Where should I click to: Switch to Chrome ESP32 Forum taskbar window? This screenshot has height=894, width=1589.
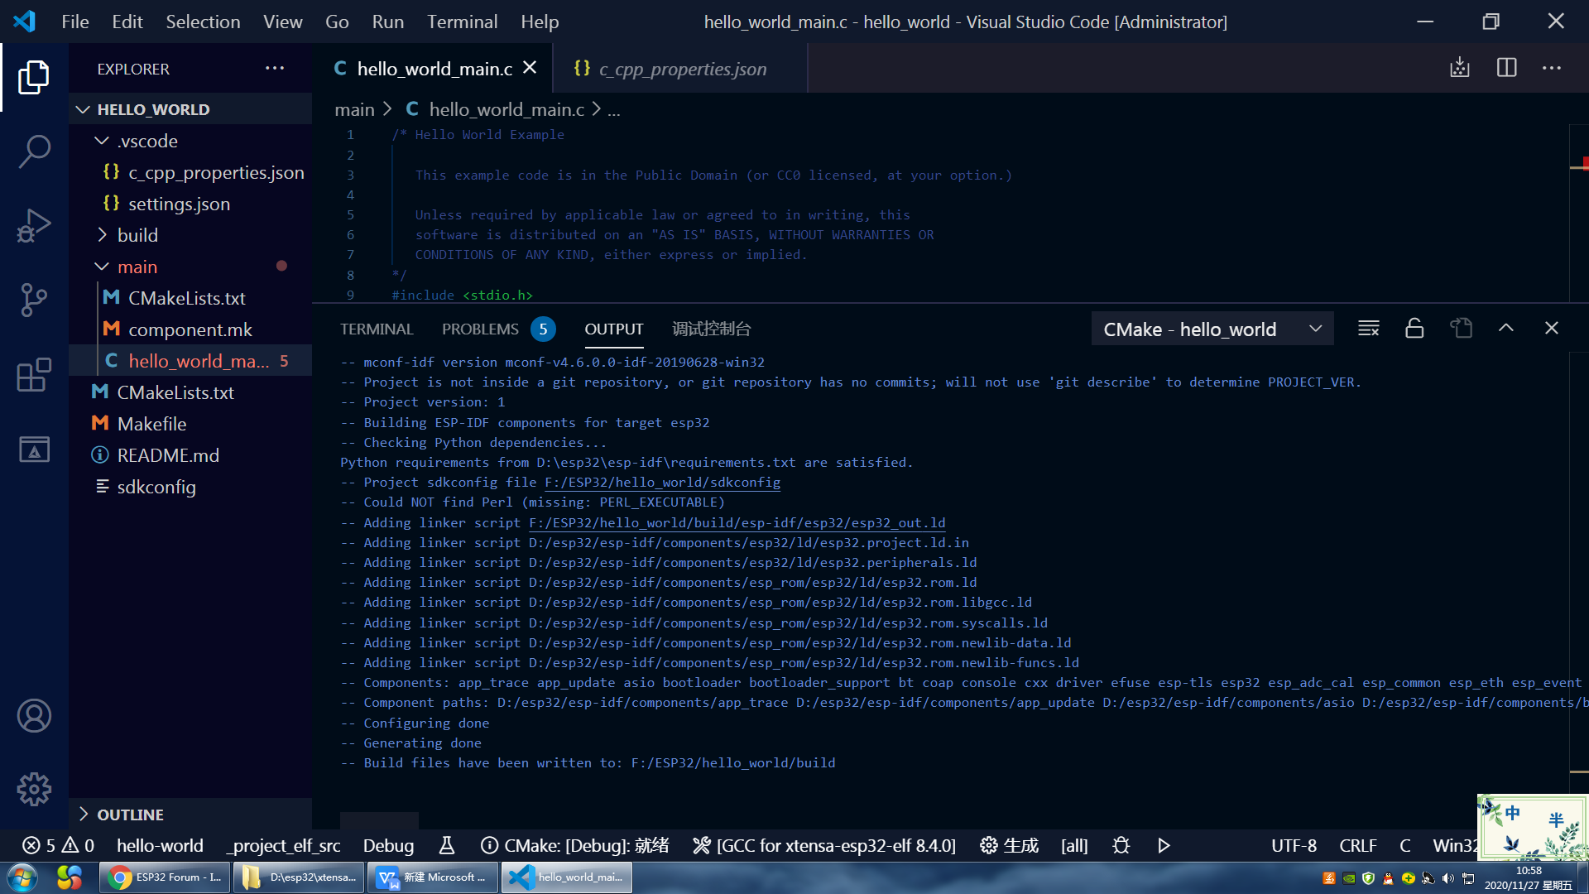165,877
